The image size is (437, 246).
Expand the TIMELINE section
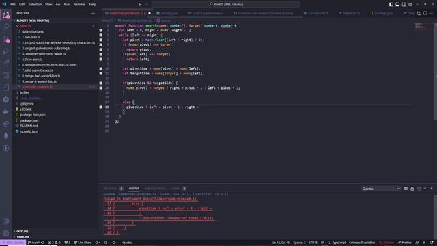(23, 237)
